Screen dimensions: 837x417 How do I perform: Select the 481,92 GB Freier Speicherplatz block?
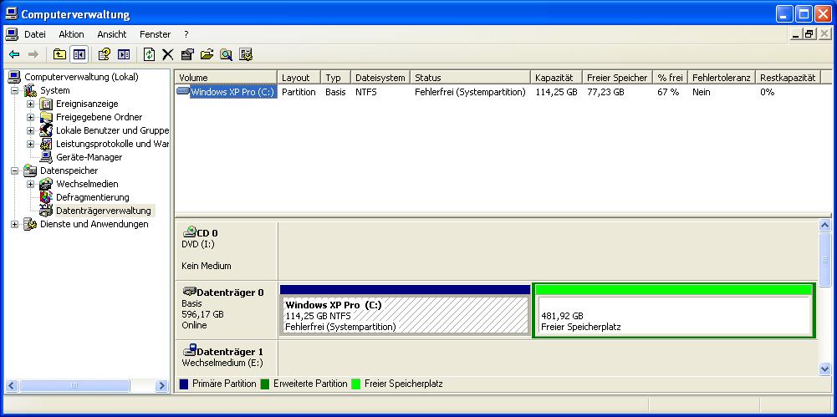674,310
